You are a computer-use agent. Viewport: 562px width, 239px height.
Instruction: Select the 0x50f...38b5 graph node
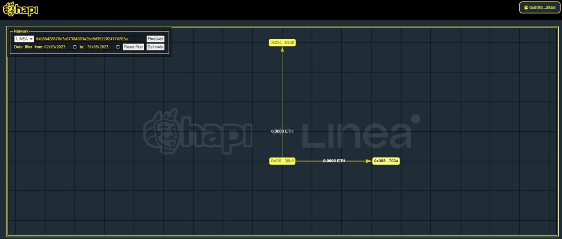(282, 161)
